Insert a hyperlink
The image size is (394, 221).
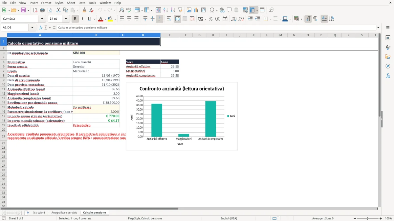[222, 10]
